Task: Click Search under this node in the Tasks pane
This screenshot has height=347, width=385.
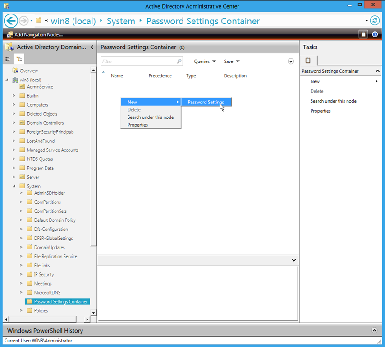Action: point(334,101)
